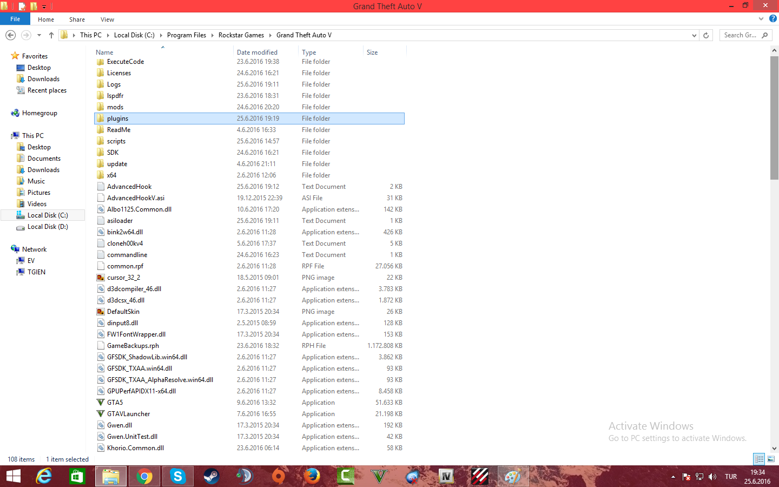Switch to details view button
Screen dimensions: 779x487
759,459
